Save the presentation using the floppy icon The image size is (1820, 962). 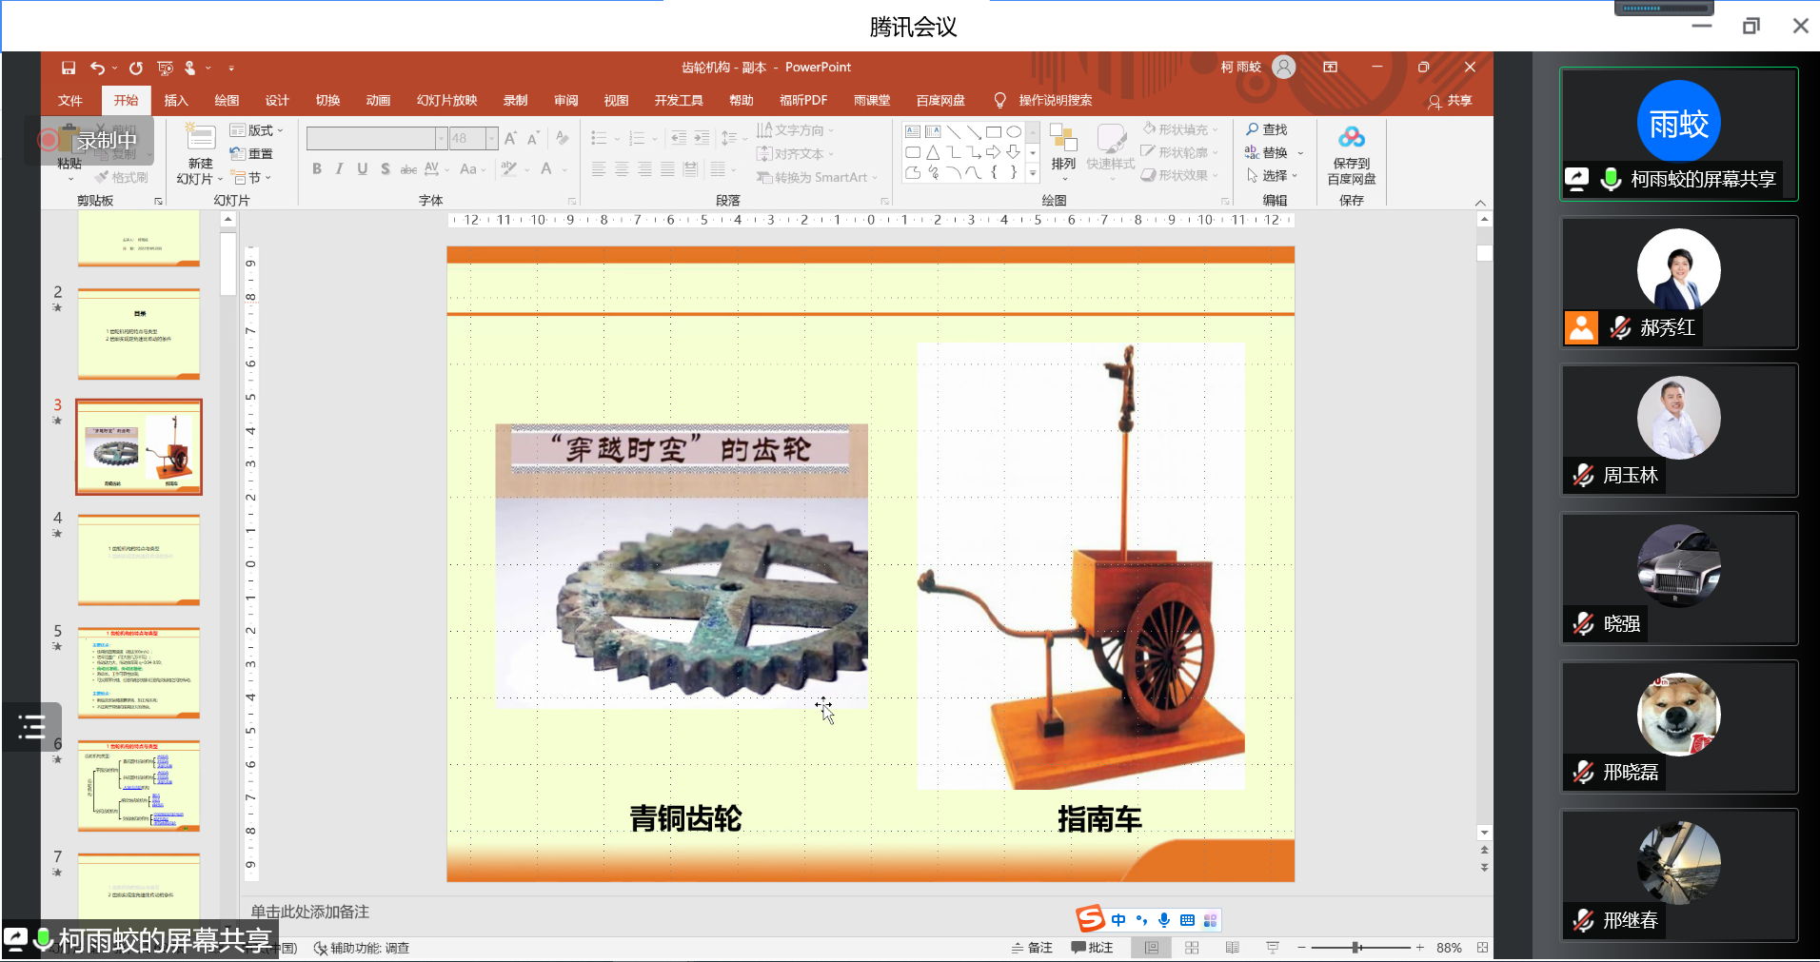coord(69,68)
